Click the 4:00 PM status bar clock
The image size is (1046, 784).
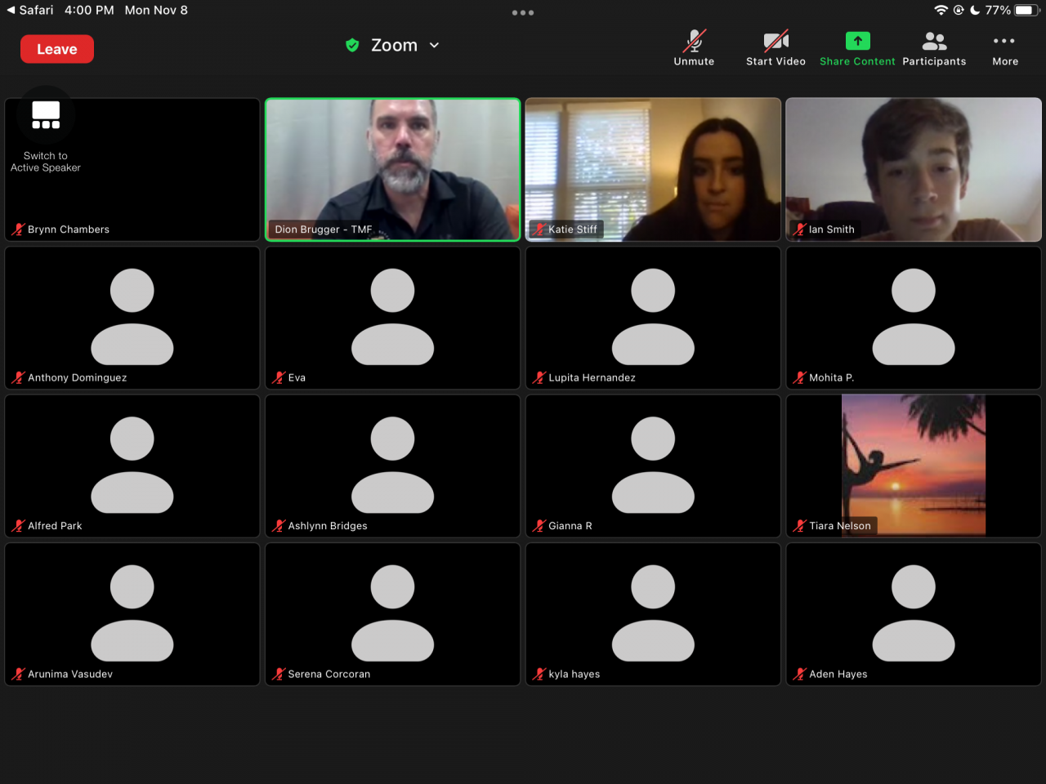click(x=89, y=11)
